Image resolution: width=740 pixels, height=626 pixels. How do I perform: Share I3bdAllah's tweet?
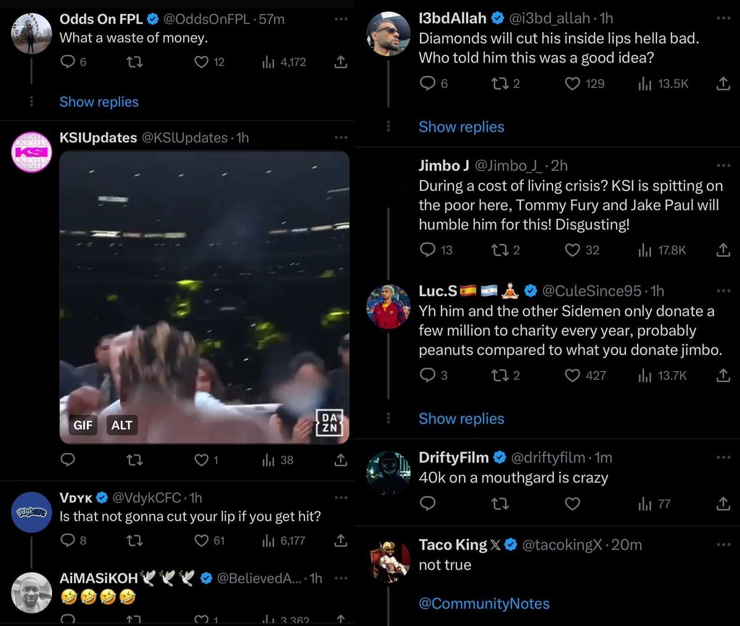pos(723,83)
